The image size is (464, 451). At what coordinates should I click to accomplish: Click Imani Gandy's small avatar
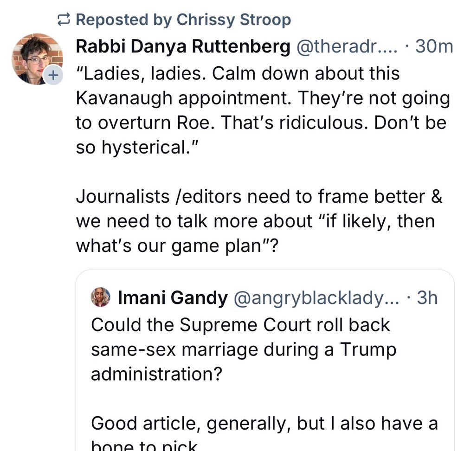pyautogui.click(x=101, y=297)
